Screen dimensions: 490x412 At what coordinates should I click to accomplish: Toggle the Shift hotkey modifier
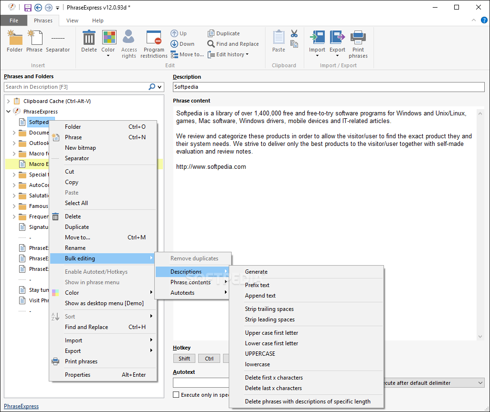tap(184, 359)
